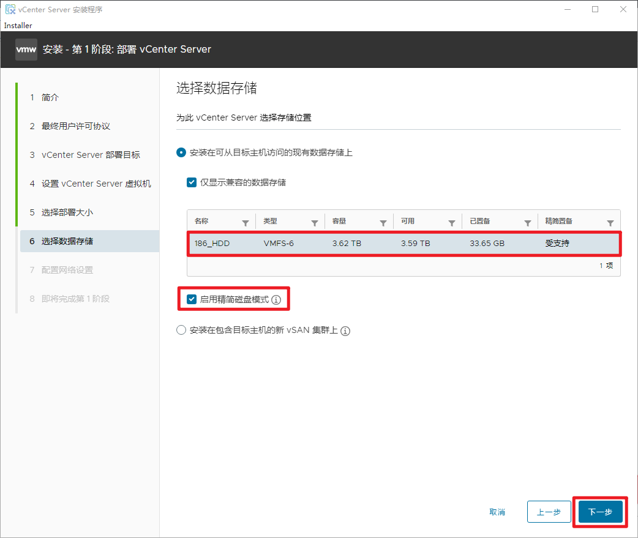Open the 可用 column filter icon
Image resolution: width=638 pixels, height=538 pixels.
[x=452, y=223]
